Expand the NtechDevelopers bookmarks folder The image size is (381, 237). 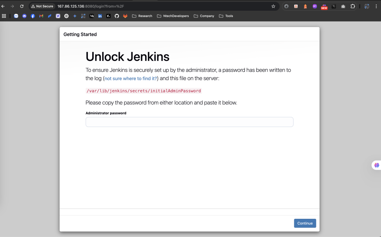point(173,16)
